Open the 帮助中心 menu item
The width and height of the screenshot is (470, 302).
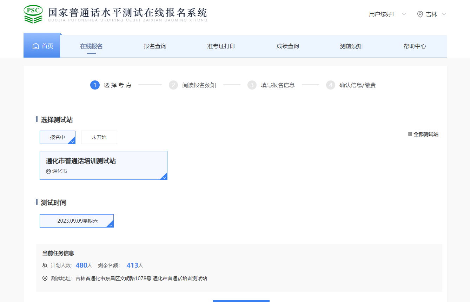[415, 46]
